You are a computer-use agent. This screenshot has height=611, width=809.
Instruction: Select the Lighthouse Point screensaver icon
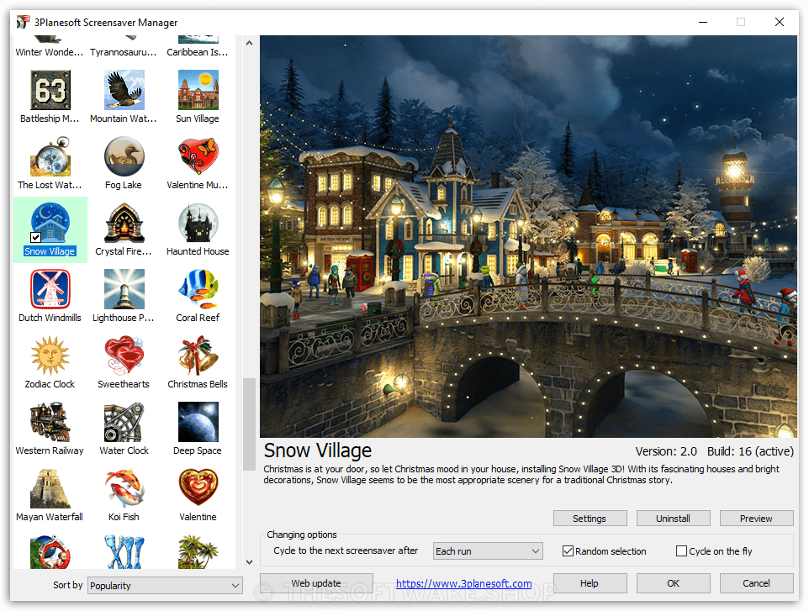[x=124, y=289]
